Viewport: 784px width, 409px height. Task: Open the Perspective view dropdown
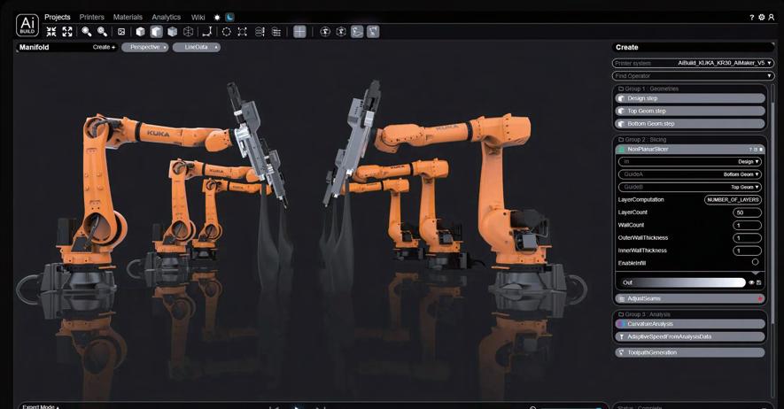[145, 48]
